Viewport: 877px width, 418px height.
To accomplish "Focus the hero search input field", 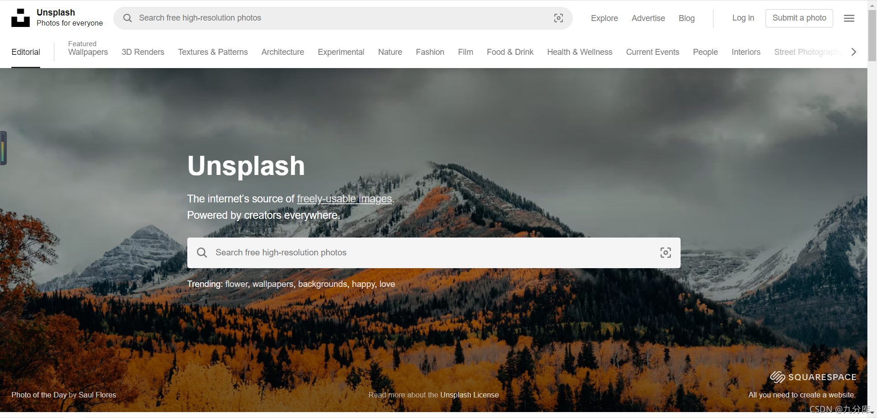I will tap(433, 253).
